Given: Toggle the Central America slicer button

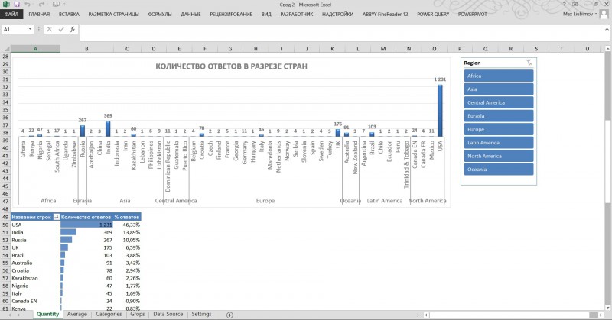Looking at the screenshot, I should 499,102.
